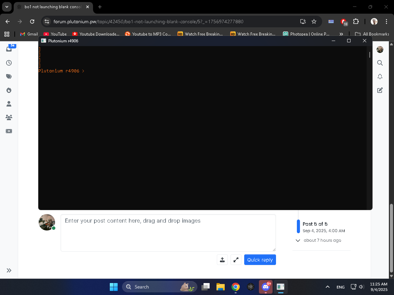Open File Explorer from taskbar

point(220,287)
